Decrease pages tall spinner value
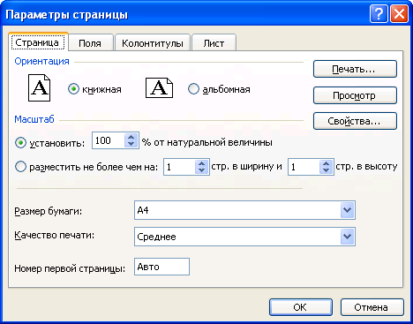 (326, 170)
